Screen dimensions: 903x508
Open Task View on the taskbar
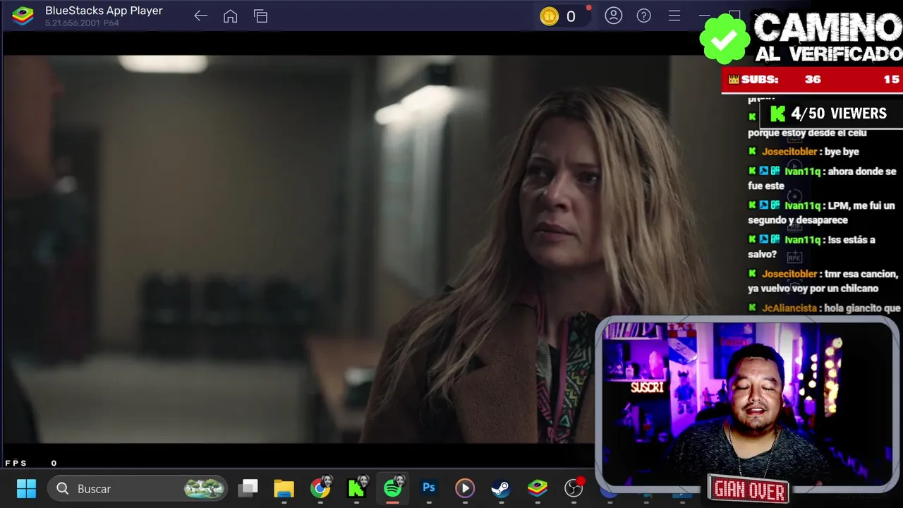click(248, 488)
